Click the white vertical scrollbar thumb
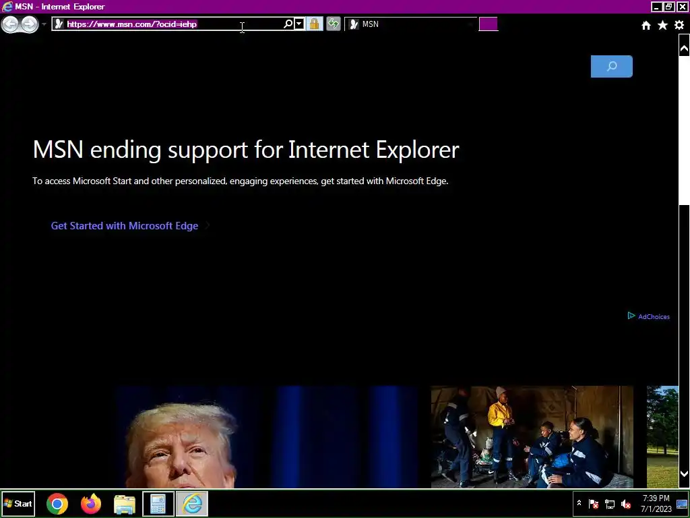This screenshot has width=690, height=518. tap(684, 130)
